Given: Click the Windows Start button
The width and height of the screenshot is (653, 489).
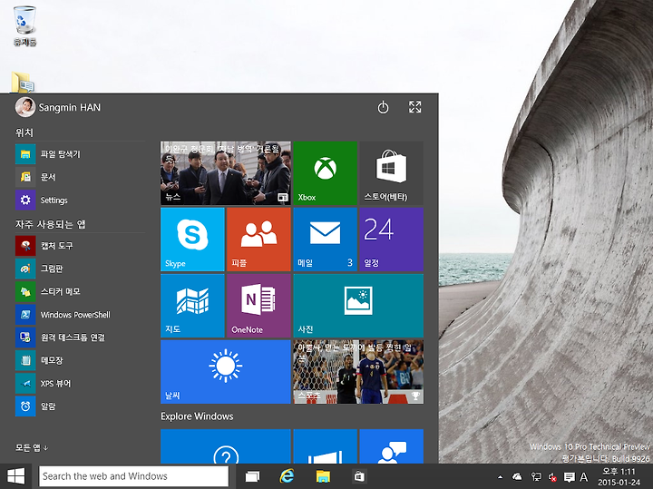Looking at the screenshot, I should tap(15, 476).
